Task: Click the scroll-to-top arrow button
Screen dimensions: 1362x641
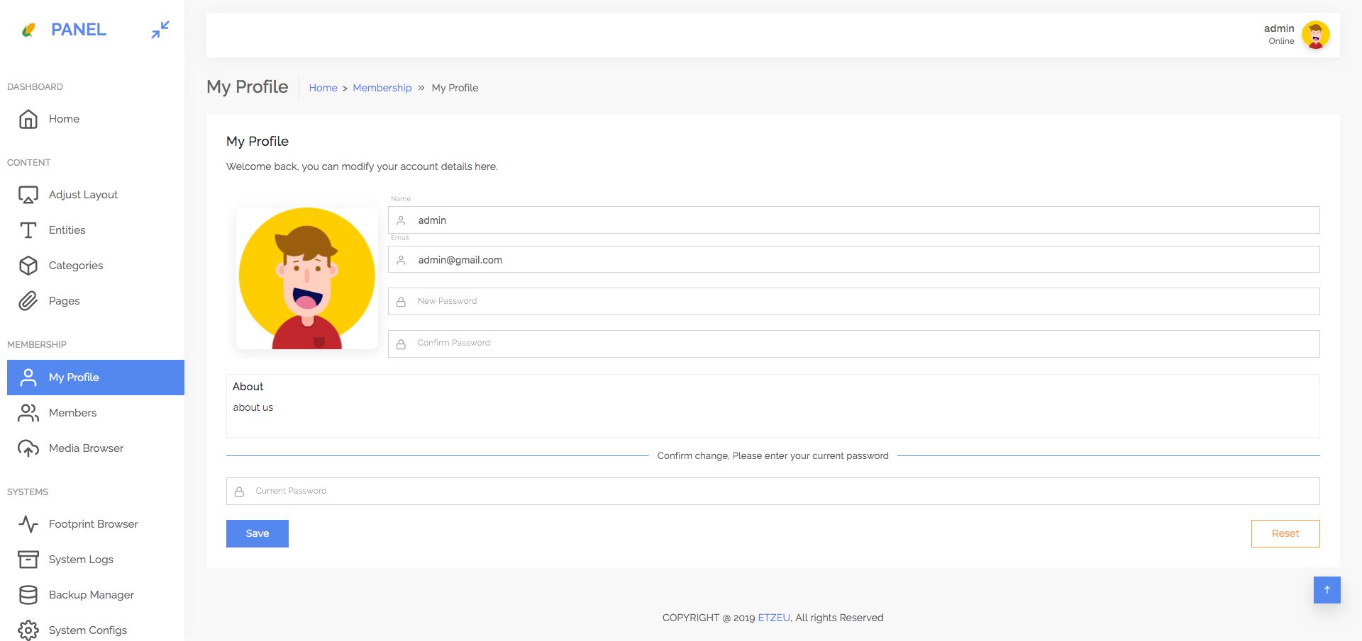Action: [1327, 590]
